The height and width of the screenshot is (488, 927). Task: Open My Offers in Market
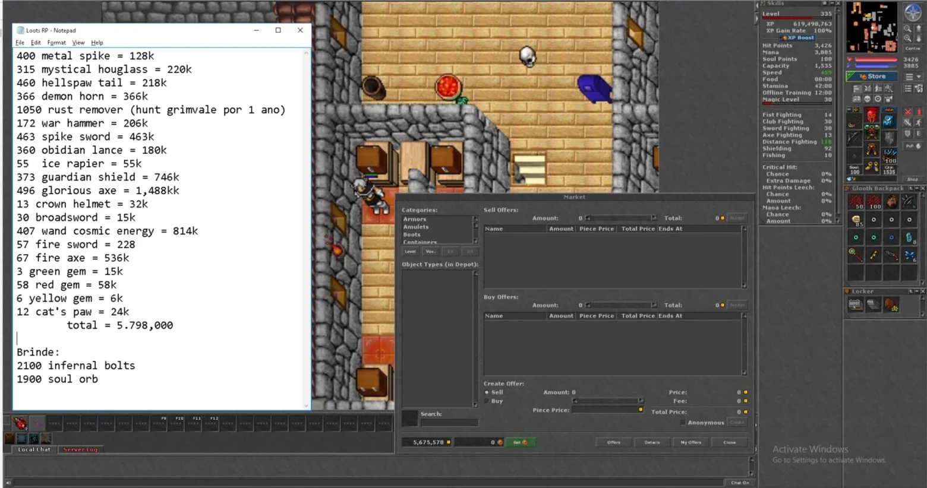click(x=690, y=442)
